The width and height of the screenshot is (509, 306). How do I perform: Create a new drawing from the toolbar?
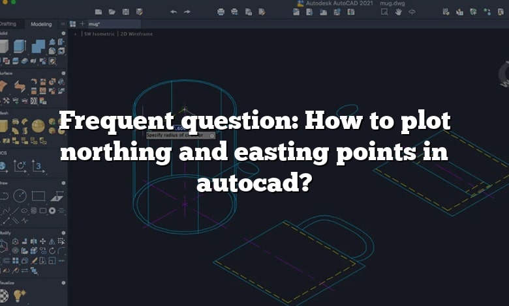[99, 12]
